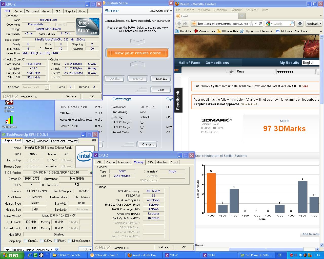The height and width of the screenshot is (259, 324).
Task: Open Come iniziare bookmark
Action: [x=205, y=31]
